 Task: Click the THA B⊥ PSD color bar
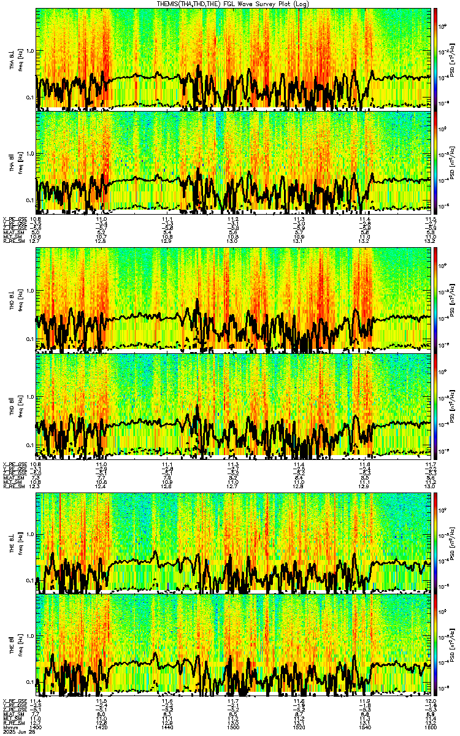pyautogui.click(x=435, y=59)
